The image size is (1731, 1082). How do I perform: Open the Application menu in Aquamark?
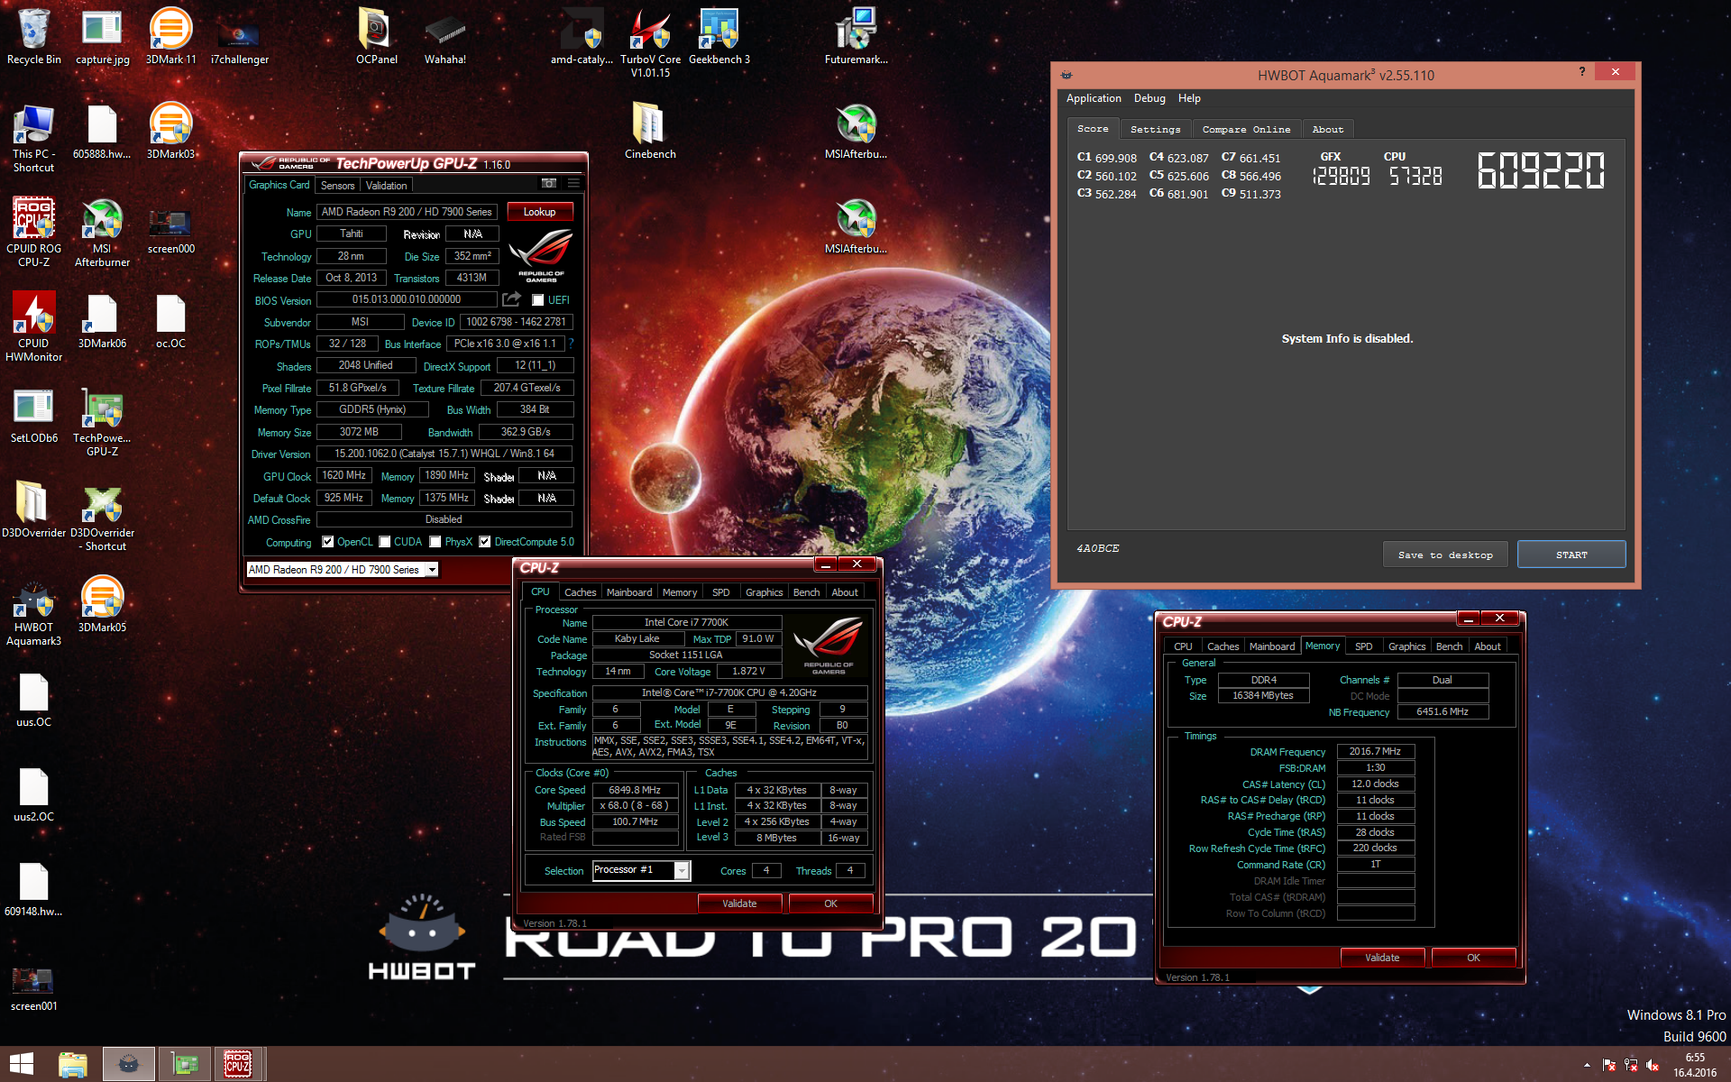coord(1094,98)
